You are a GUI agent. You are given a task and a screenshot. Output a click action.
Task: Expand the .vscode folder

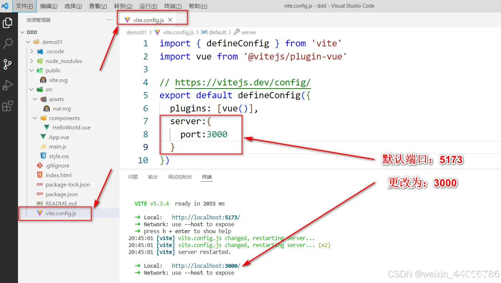coord(32,51)
